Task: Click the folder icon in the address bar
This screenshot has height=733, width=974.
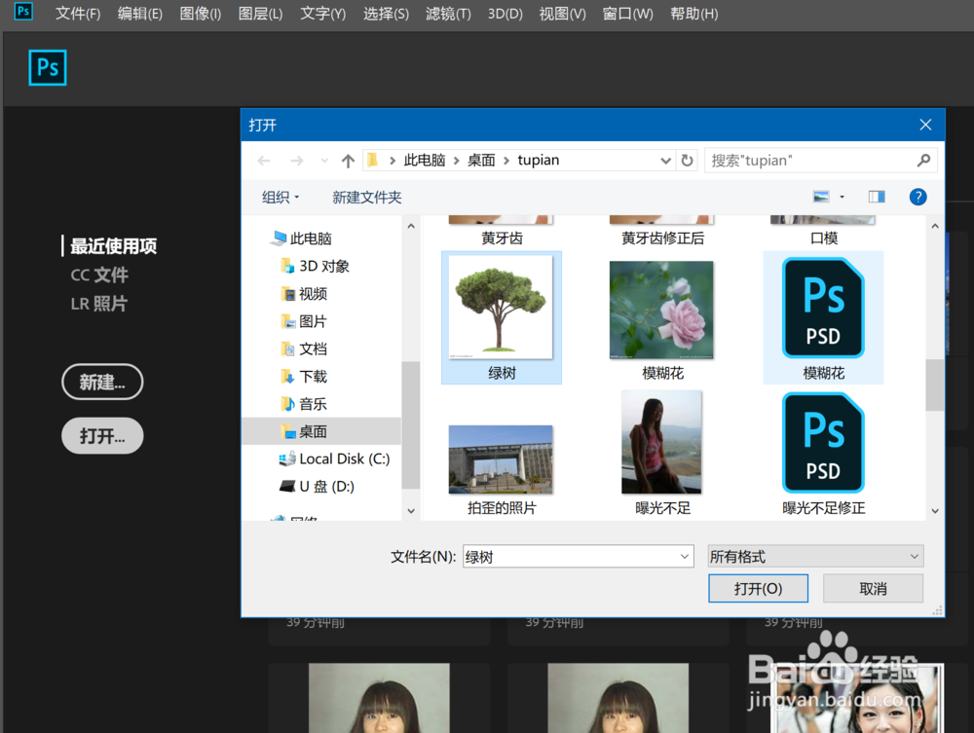Action: point(373,160)
